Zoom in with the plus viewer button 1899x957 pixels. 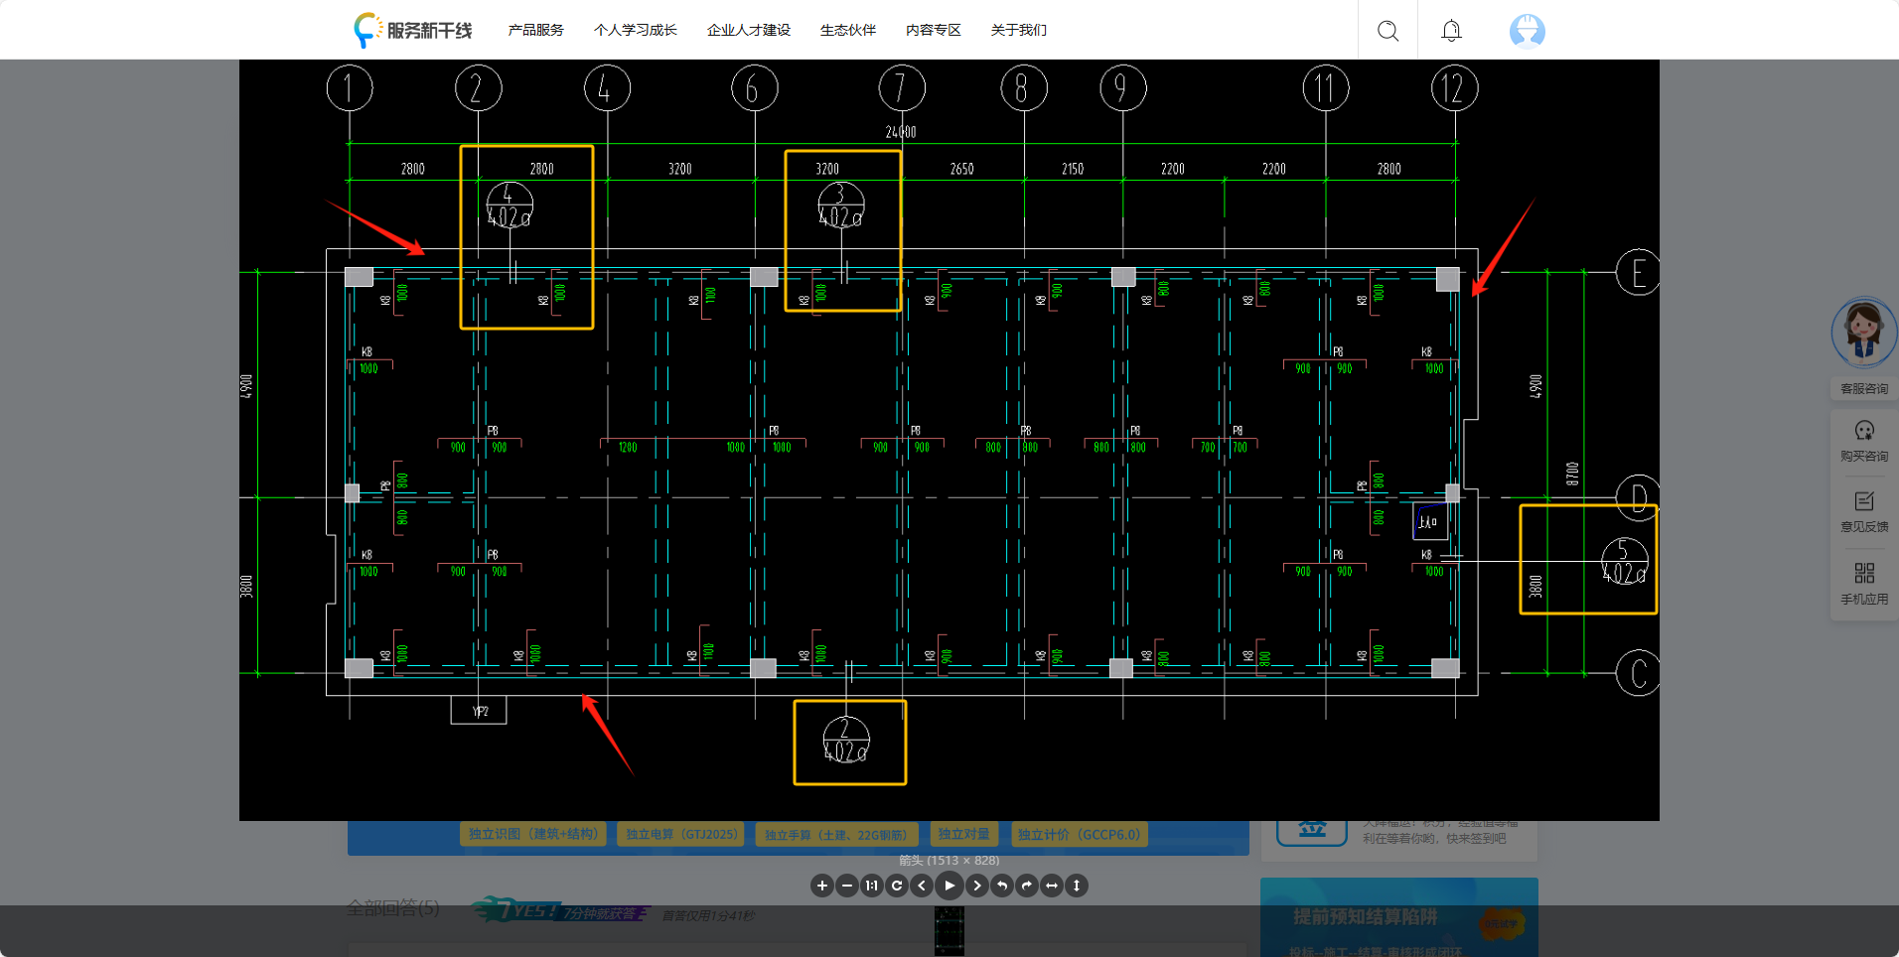[x=822, y=886]
